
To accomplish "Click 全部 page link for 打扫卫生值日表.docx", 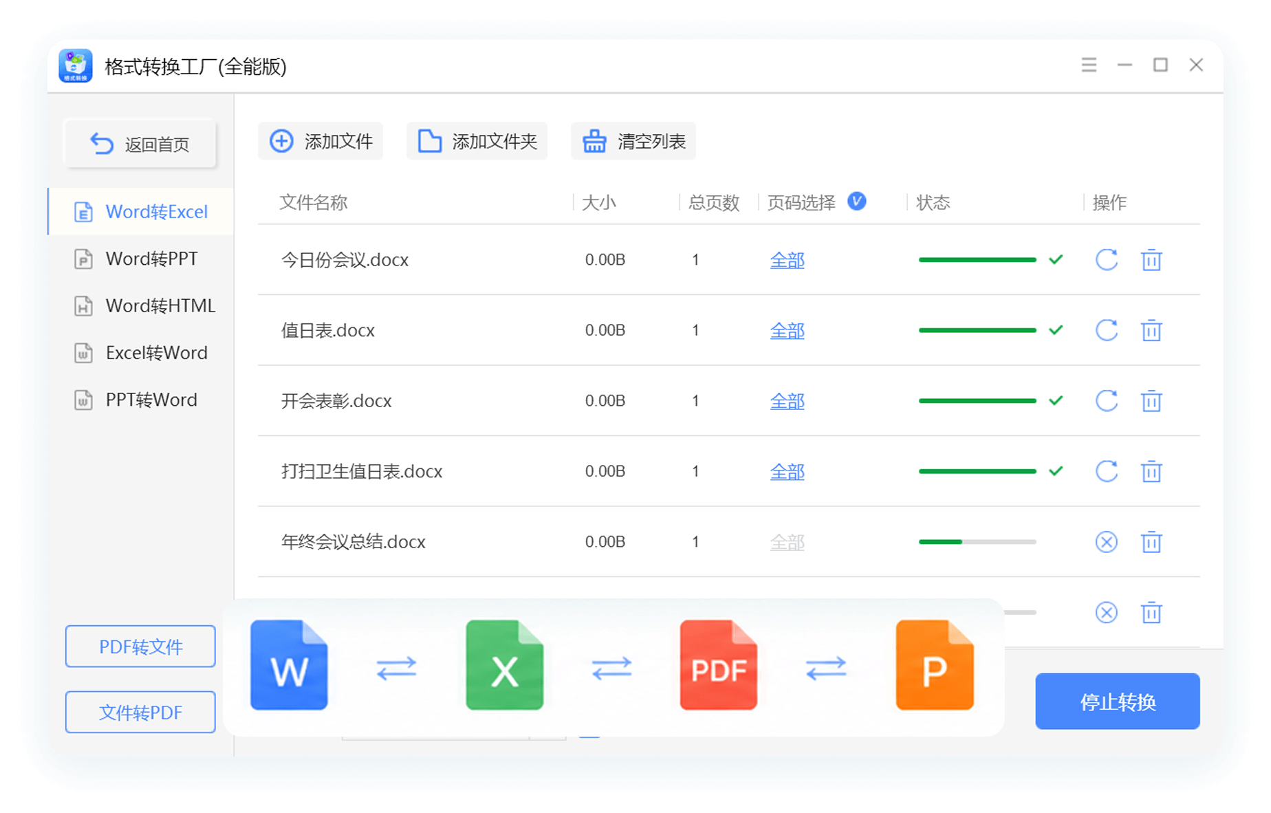I will coord(787,472).
